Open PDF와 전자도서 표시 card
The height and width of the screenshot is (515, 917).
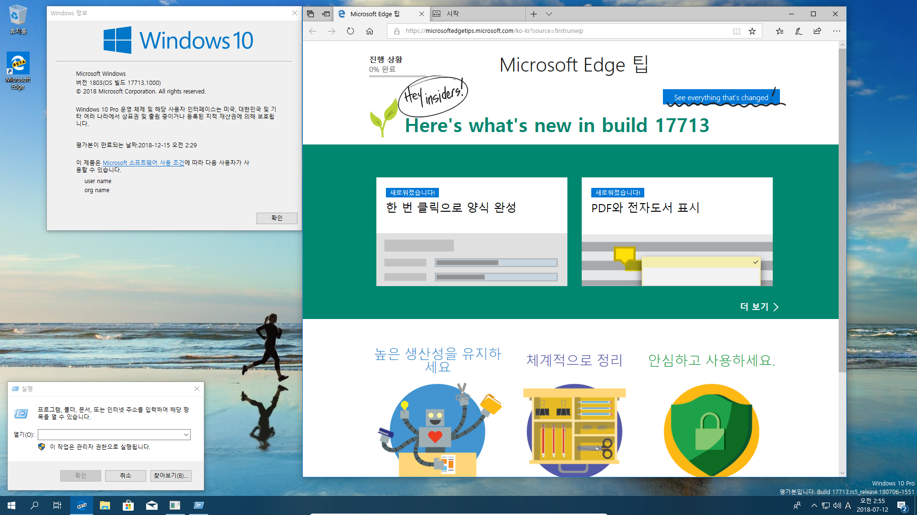pos(677,232)
